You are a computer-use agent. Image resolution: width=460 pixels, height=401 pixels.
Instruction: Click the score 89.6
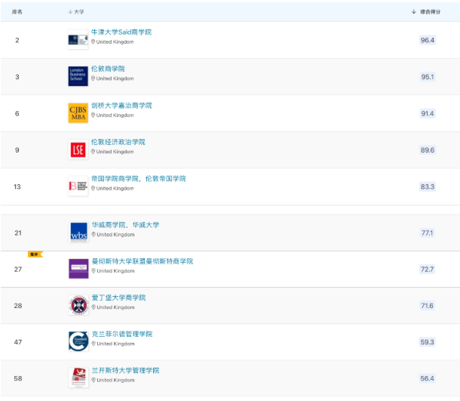(x=428, y=150)
